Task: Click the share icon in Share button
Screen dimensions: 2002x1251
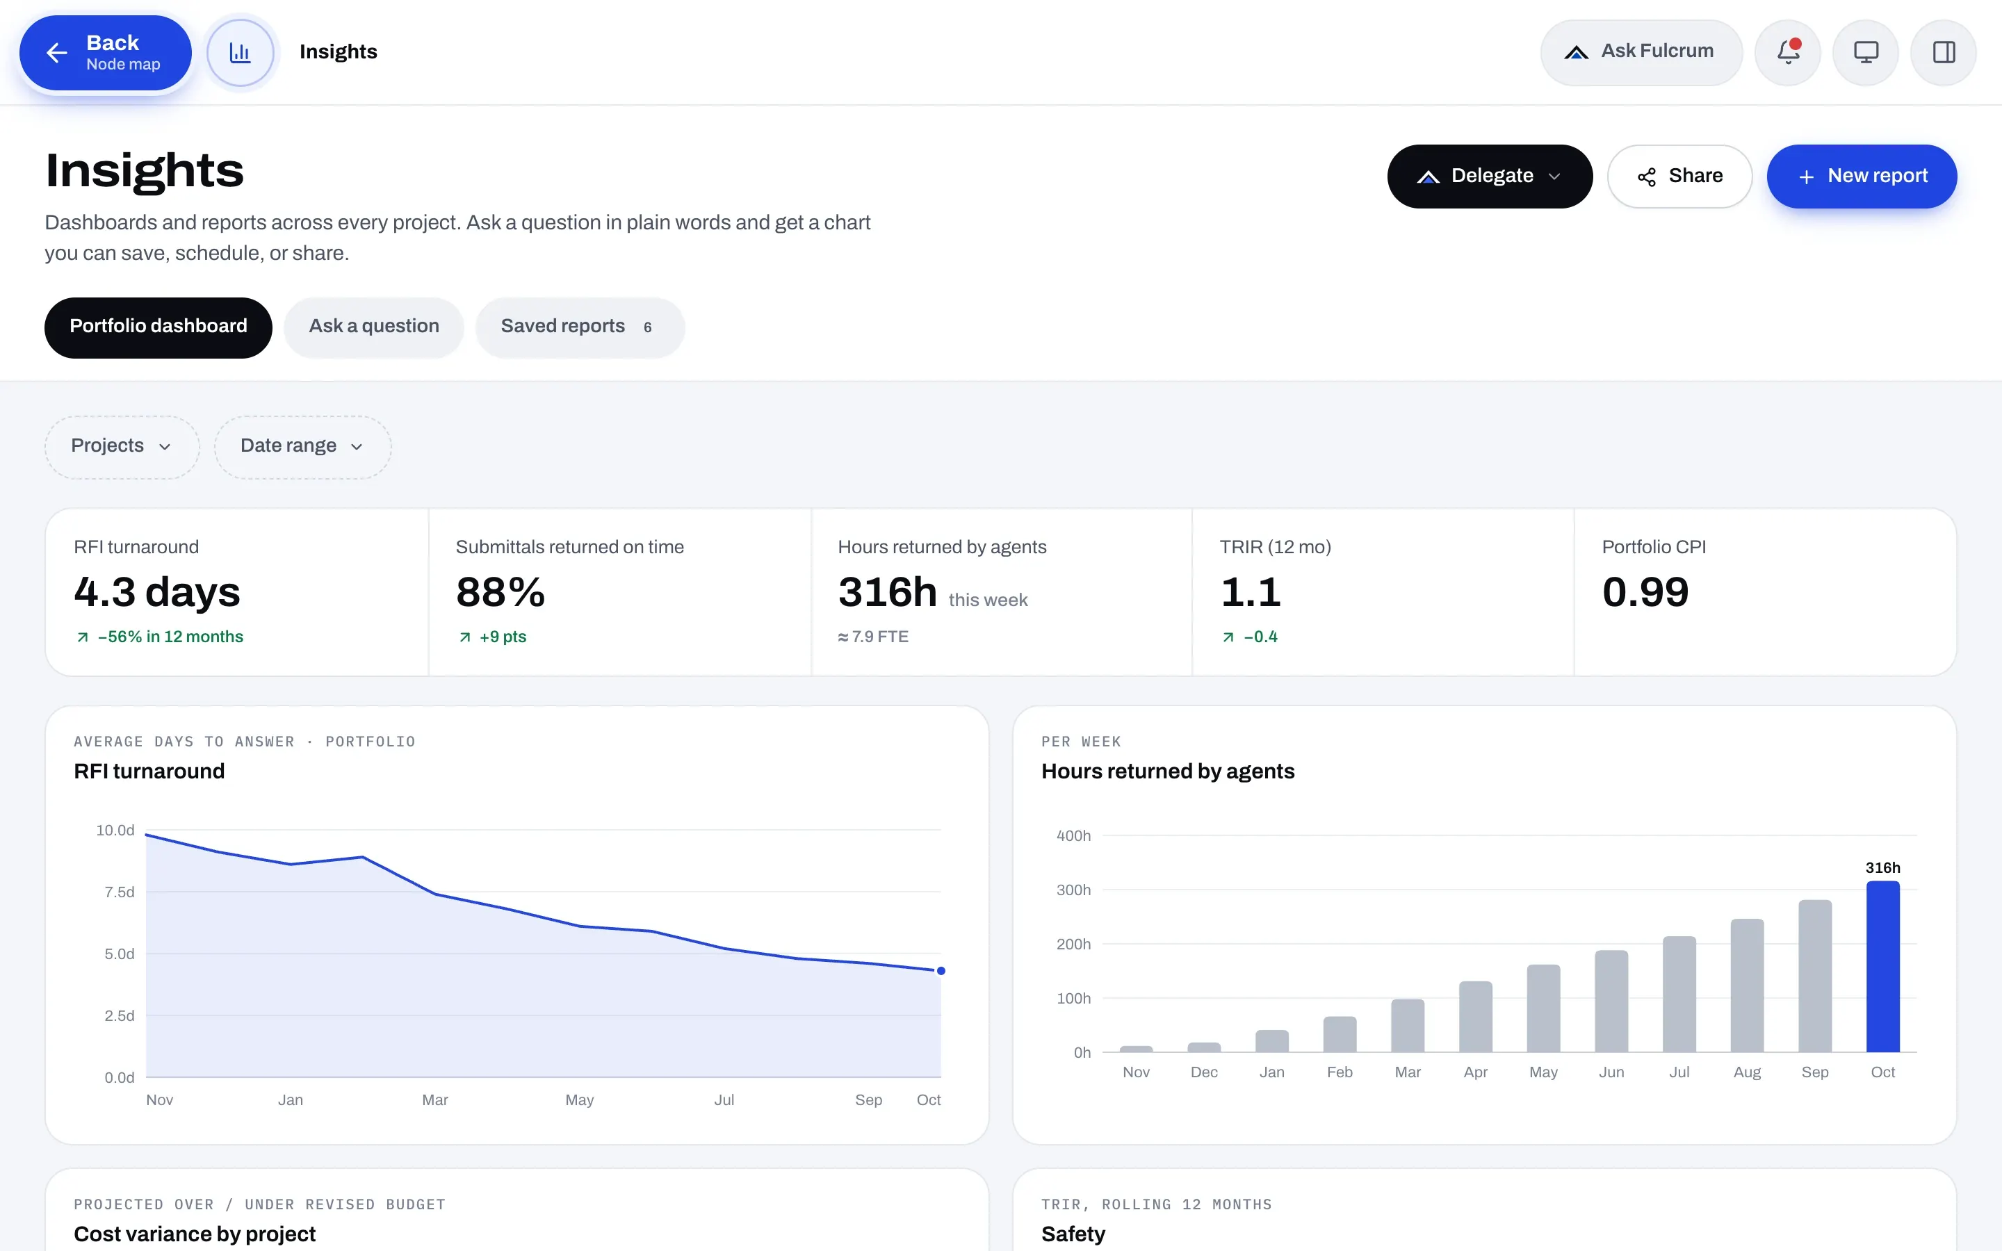Action: tap(1646, 177)
